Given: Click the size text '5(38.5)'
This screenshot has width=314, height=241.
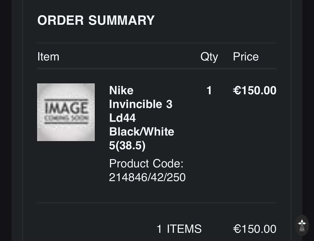Looking at the screenshot, I should pos(127,145).
